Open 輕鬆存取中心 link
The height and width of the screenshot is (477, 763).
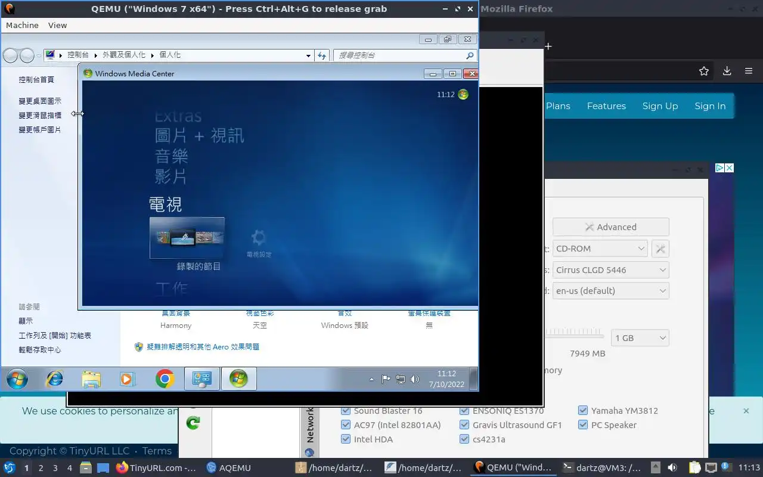pos(40,350)
